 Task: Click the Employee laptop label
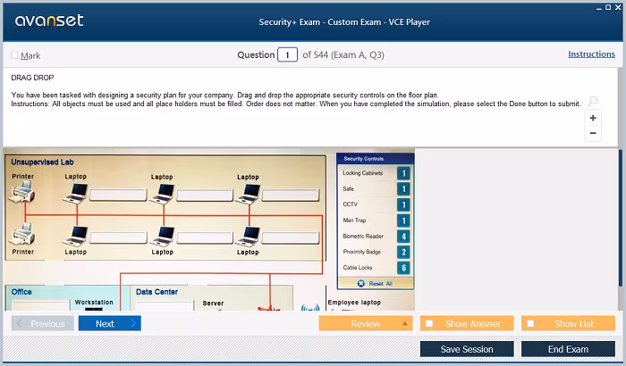(x=354, y=303)
